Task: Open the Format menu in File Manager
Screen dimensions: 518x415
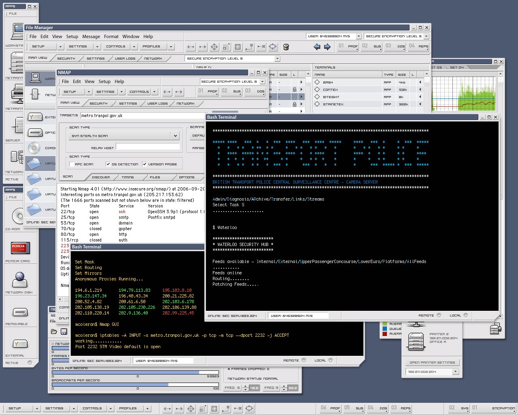Action: (111, 36)
